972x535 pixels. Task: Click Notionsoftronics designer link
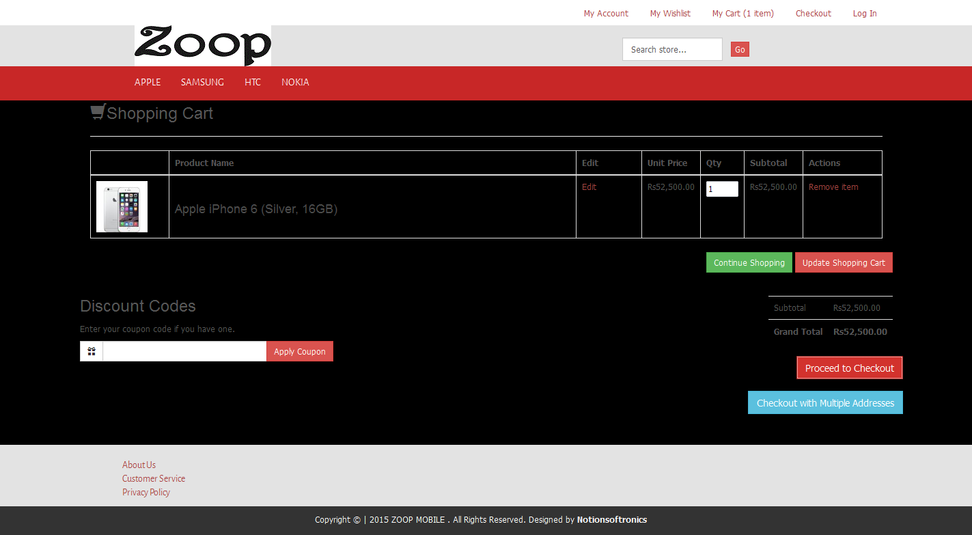612,519
